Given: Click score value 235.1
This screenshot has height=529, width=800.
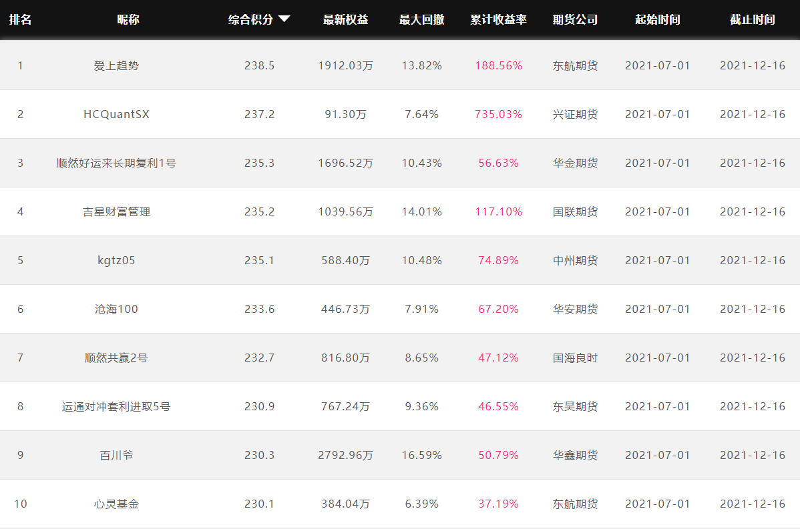Looking at the screenshot, I should 259,260.
